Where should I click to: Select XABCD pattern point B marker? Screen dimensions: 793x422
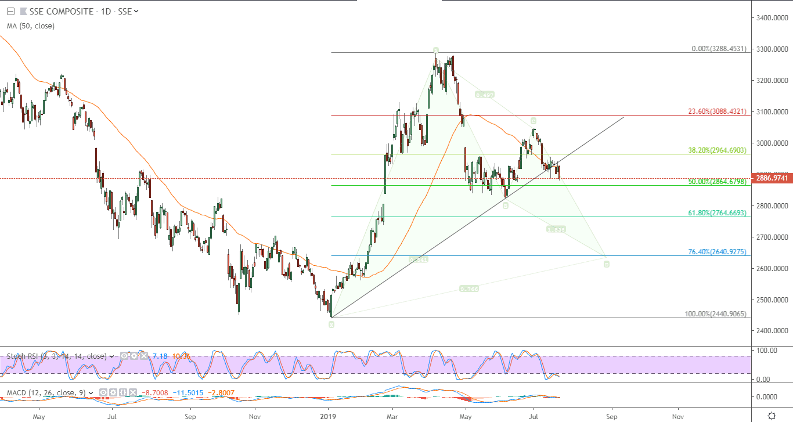pos(506,205)
